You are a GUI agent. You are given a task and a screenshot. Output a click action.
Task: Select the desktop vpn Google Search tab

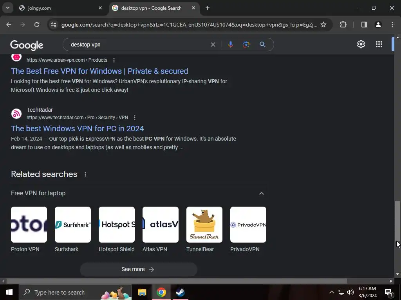(x=154, y=8)
